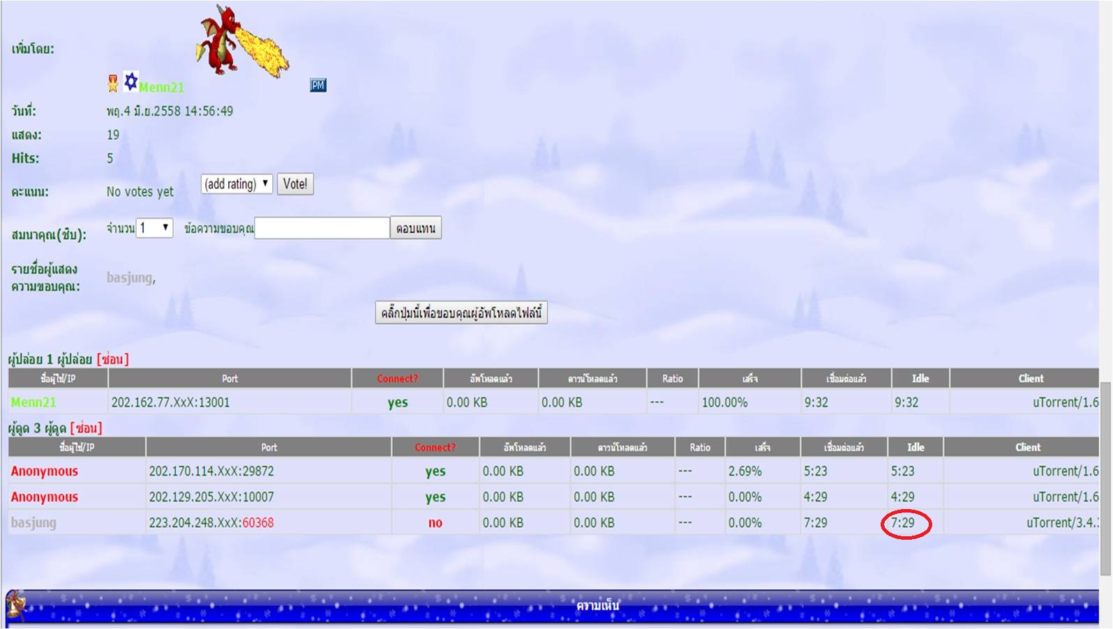Open Menn21 uploader profile link
This screenshot has height=629, width=1113.
[161, 87]
